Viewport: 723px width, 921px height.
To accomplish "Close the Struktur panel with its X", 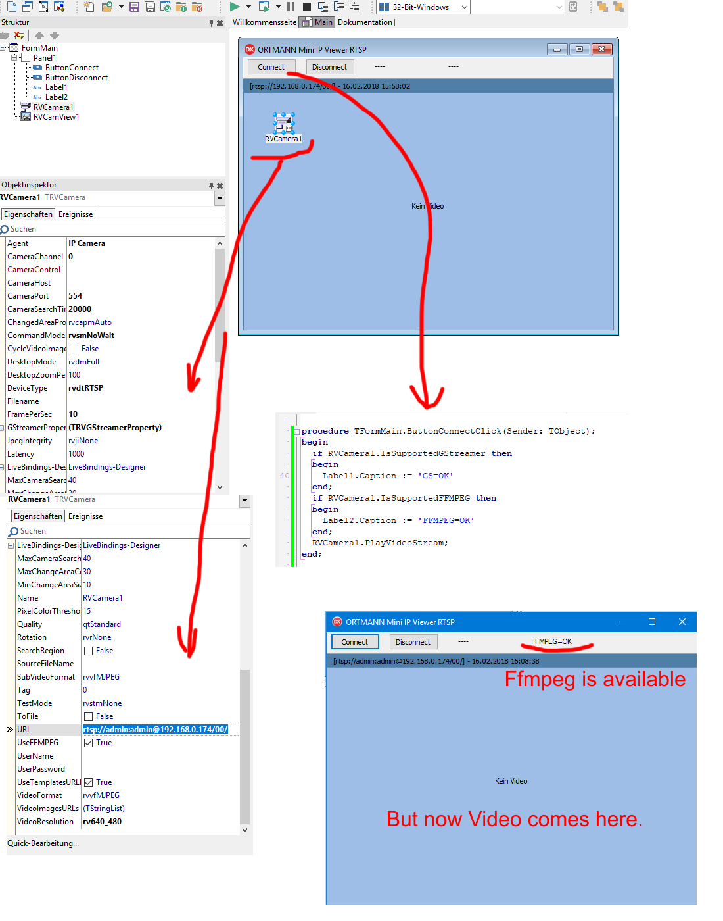I will tap(220, 23).
